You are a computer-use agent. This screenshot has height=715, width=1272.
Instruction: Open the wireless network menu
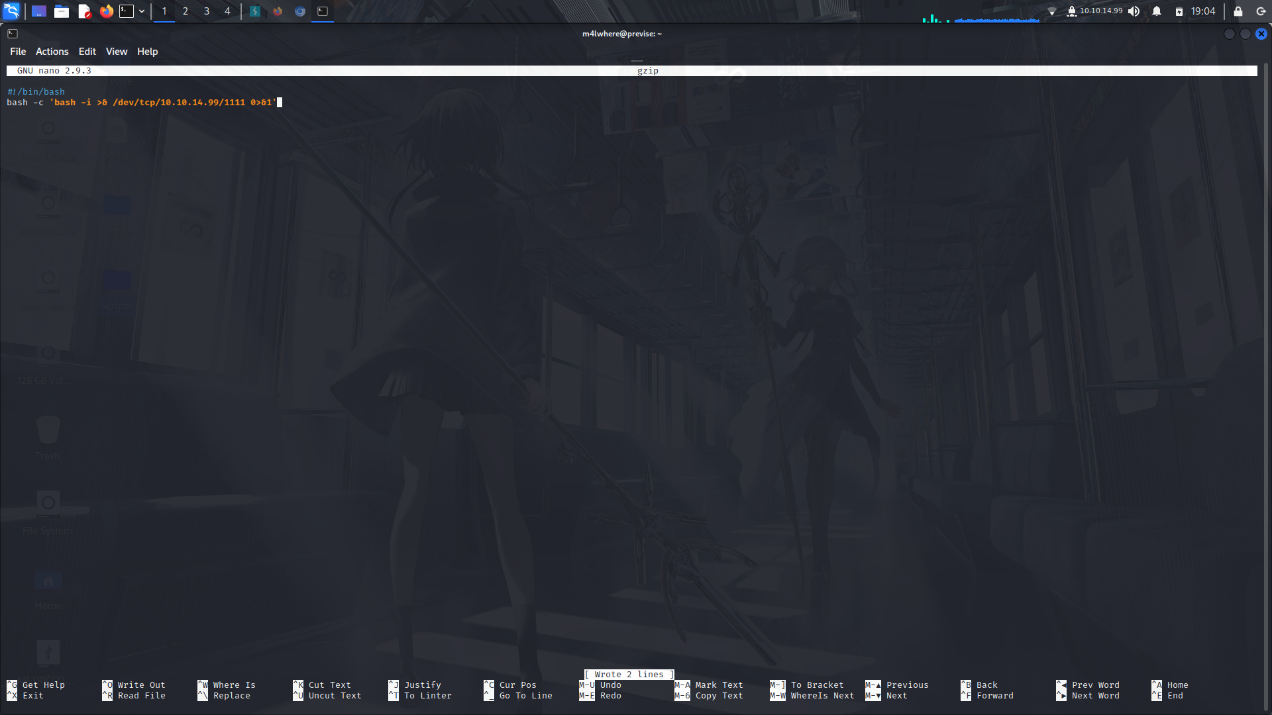click(1053, 11)
